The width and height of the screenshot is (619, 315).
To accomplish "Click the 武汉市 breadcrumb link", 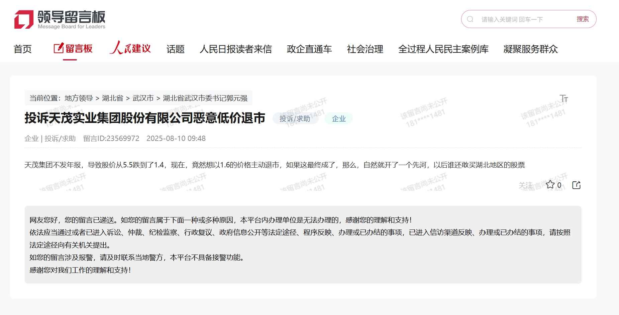I will pos(143,98).
